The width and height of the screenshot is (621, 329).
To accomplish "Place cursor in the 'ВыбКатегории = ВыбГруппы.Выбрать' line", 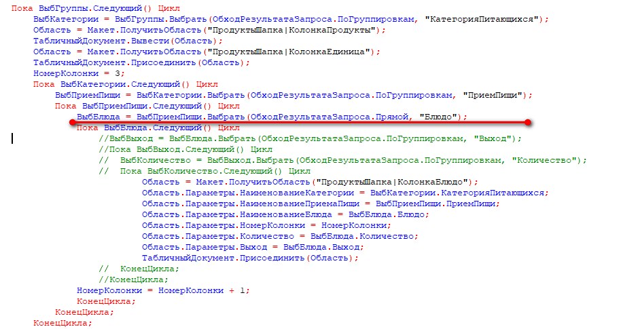I will click(291, 19).
